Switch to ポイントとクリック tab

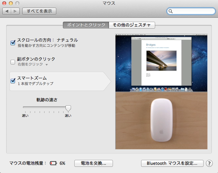[x=86, y=25]
